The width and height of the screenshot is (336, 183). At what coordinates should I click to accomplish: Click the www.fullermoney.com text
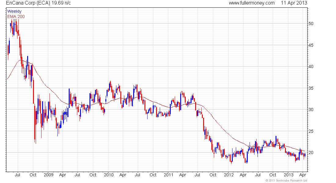252,3
